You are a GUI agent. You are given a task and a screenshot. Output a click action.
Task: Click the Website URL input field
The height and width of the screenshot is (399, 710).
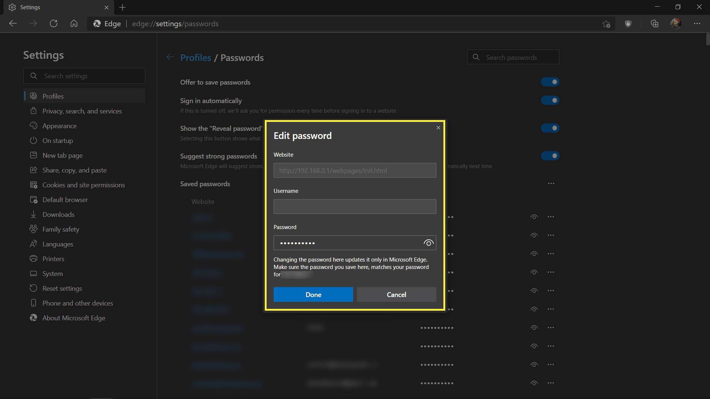pyautogui.click(x=355, y=170)
